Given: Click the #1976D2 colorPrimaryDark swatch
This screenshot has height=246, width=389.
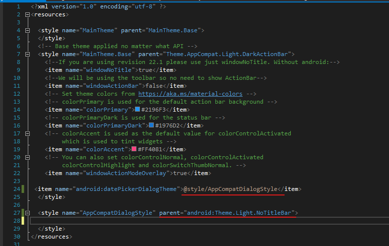Looking at the screenshot, I should [151, 125].
